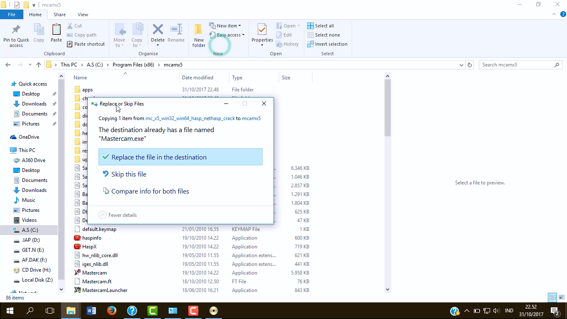Open Word from the taskbar
This screenshot has height=319, width=567.
pyautogui.click(x=91, y=311)
